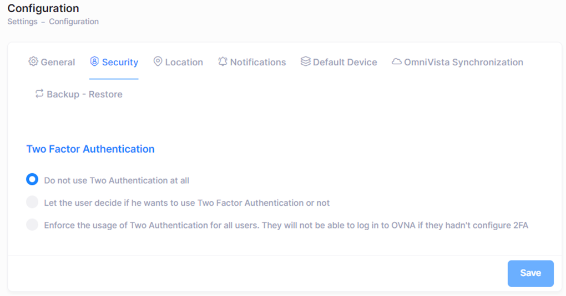Viewport: 566px width, 296px height.
Task: Open the Backup - Restore tab label
Action: (84, 94)
